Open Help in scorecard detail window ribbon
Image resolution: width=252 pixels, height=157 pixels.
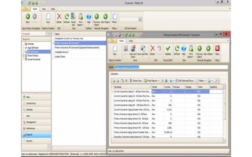184,51
